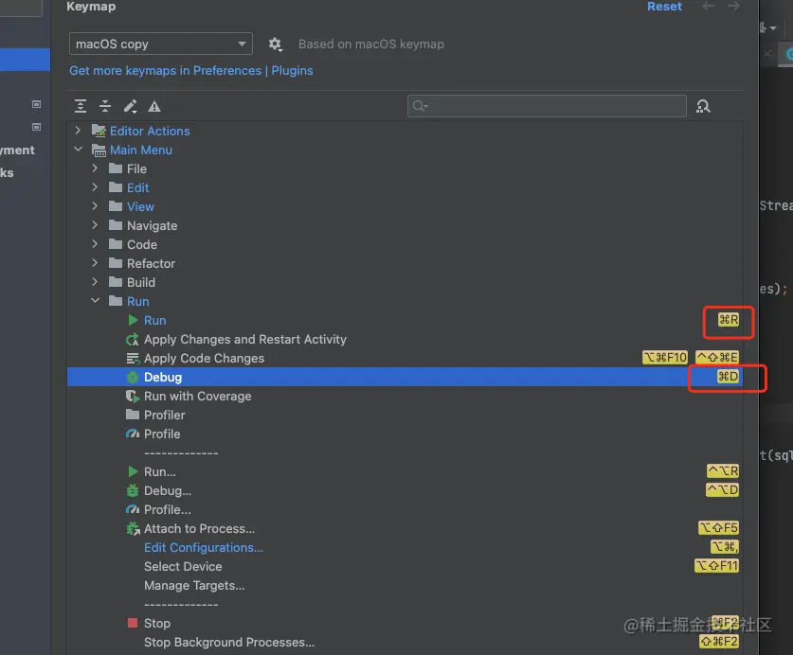Click the green Run play icon
793x655 pixels.
pos(133,321)
